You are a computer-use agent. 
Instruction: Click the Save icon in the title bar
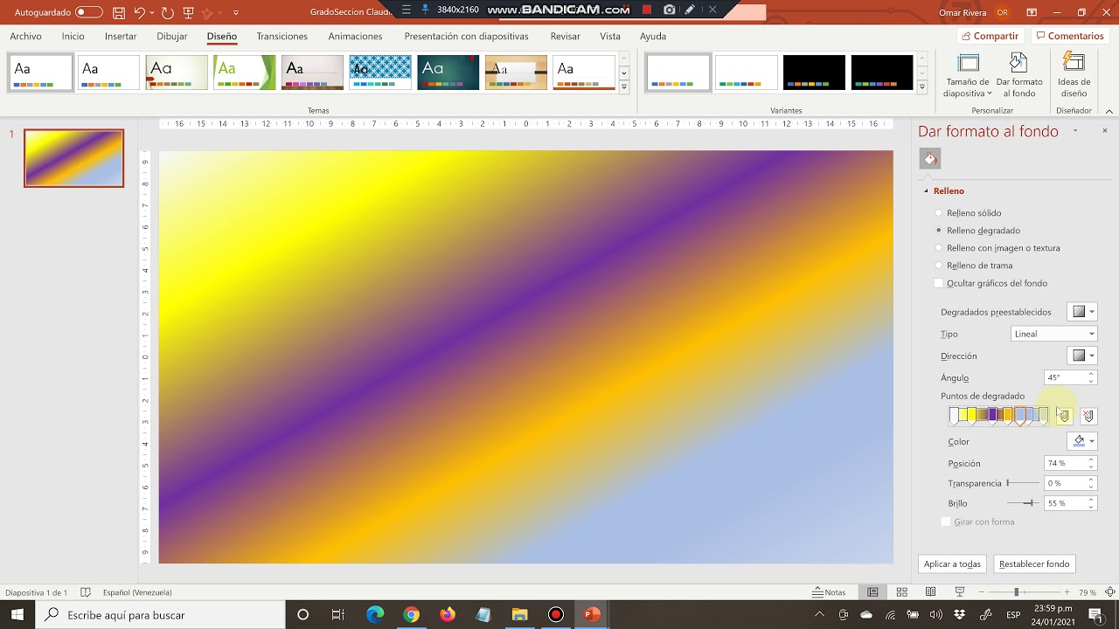pos(119,12)
